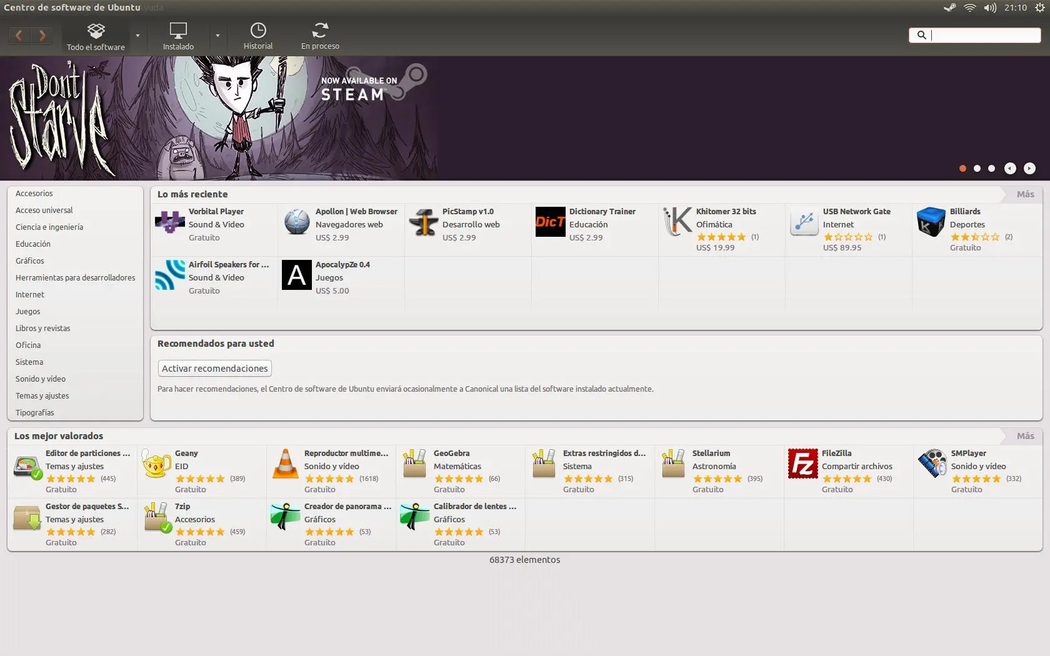Viewport: 1050px width, 656px height.
Task: Open the sound volume indicator
Action: point(990,7)
